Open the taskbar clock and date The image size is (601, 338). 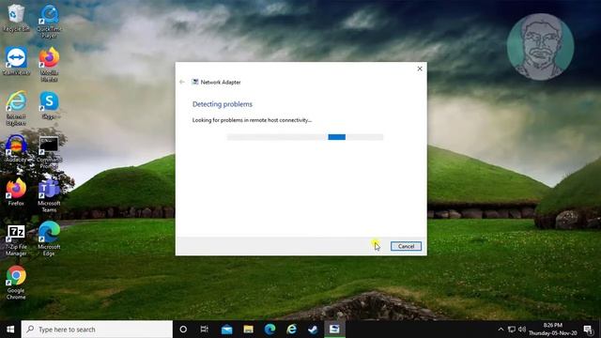(553, 330)
